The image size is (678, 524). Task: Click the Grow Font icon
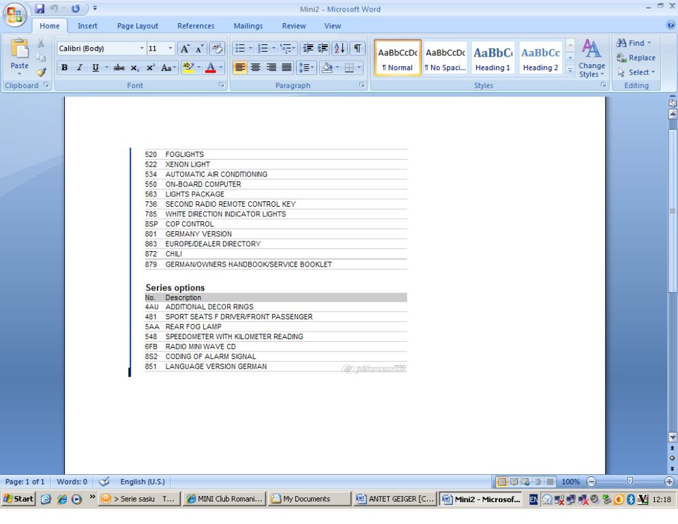(186, 50)
